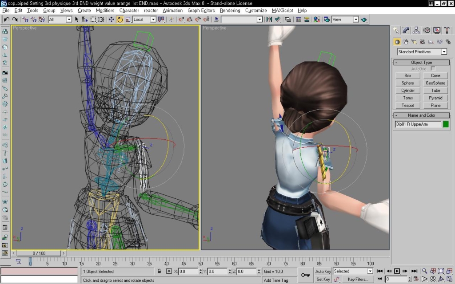Toggle Auto Key animation mode

(323, 271)
